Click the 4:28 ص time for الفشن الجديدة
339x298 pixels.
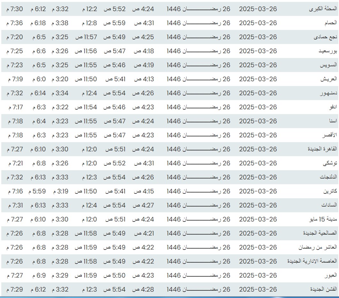click(x=143, y=289)
